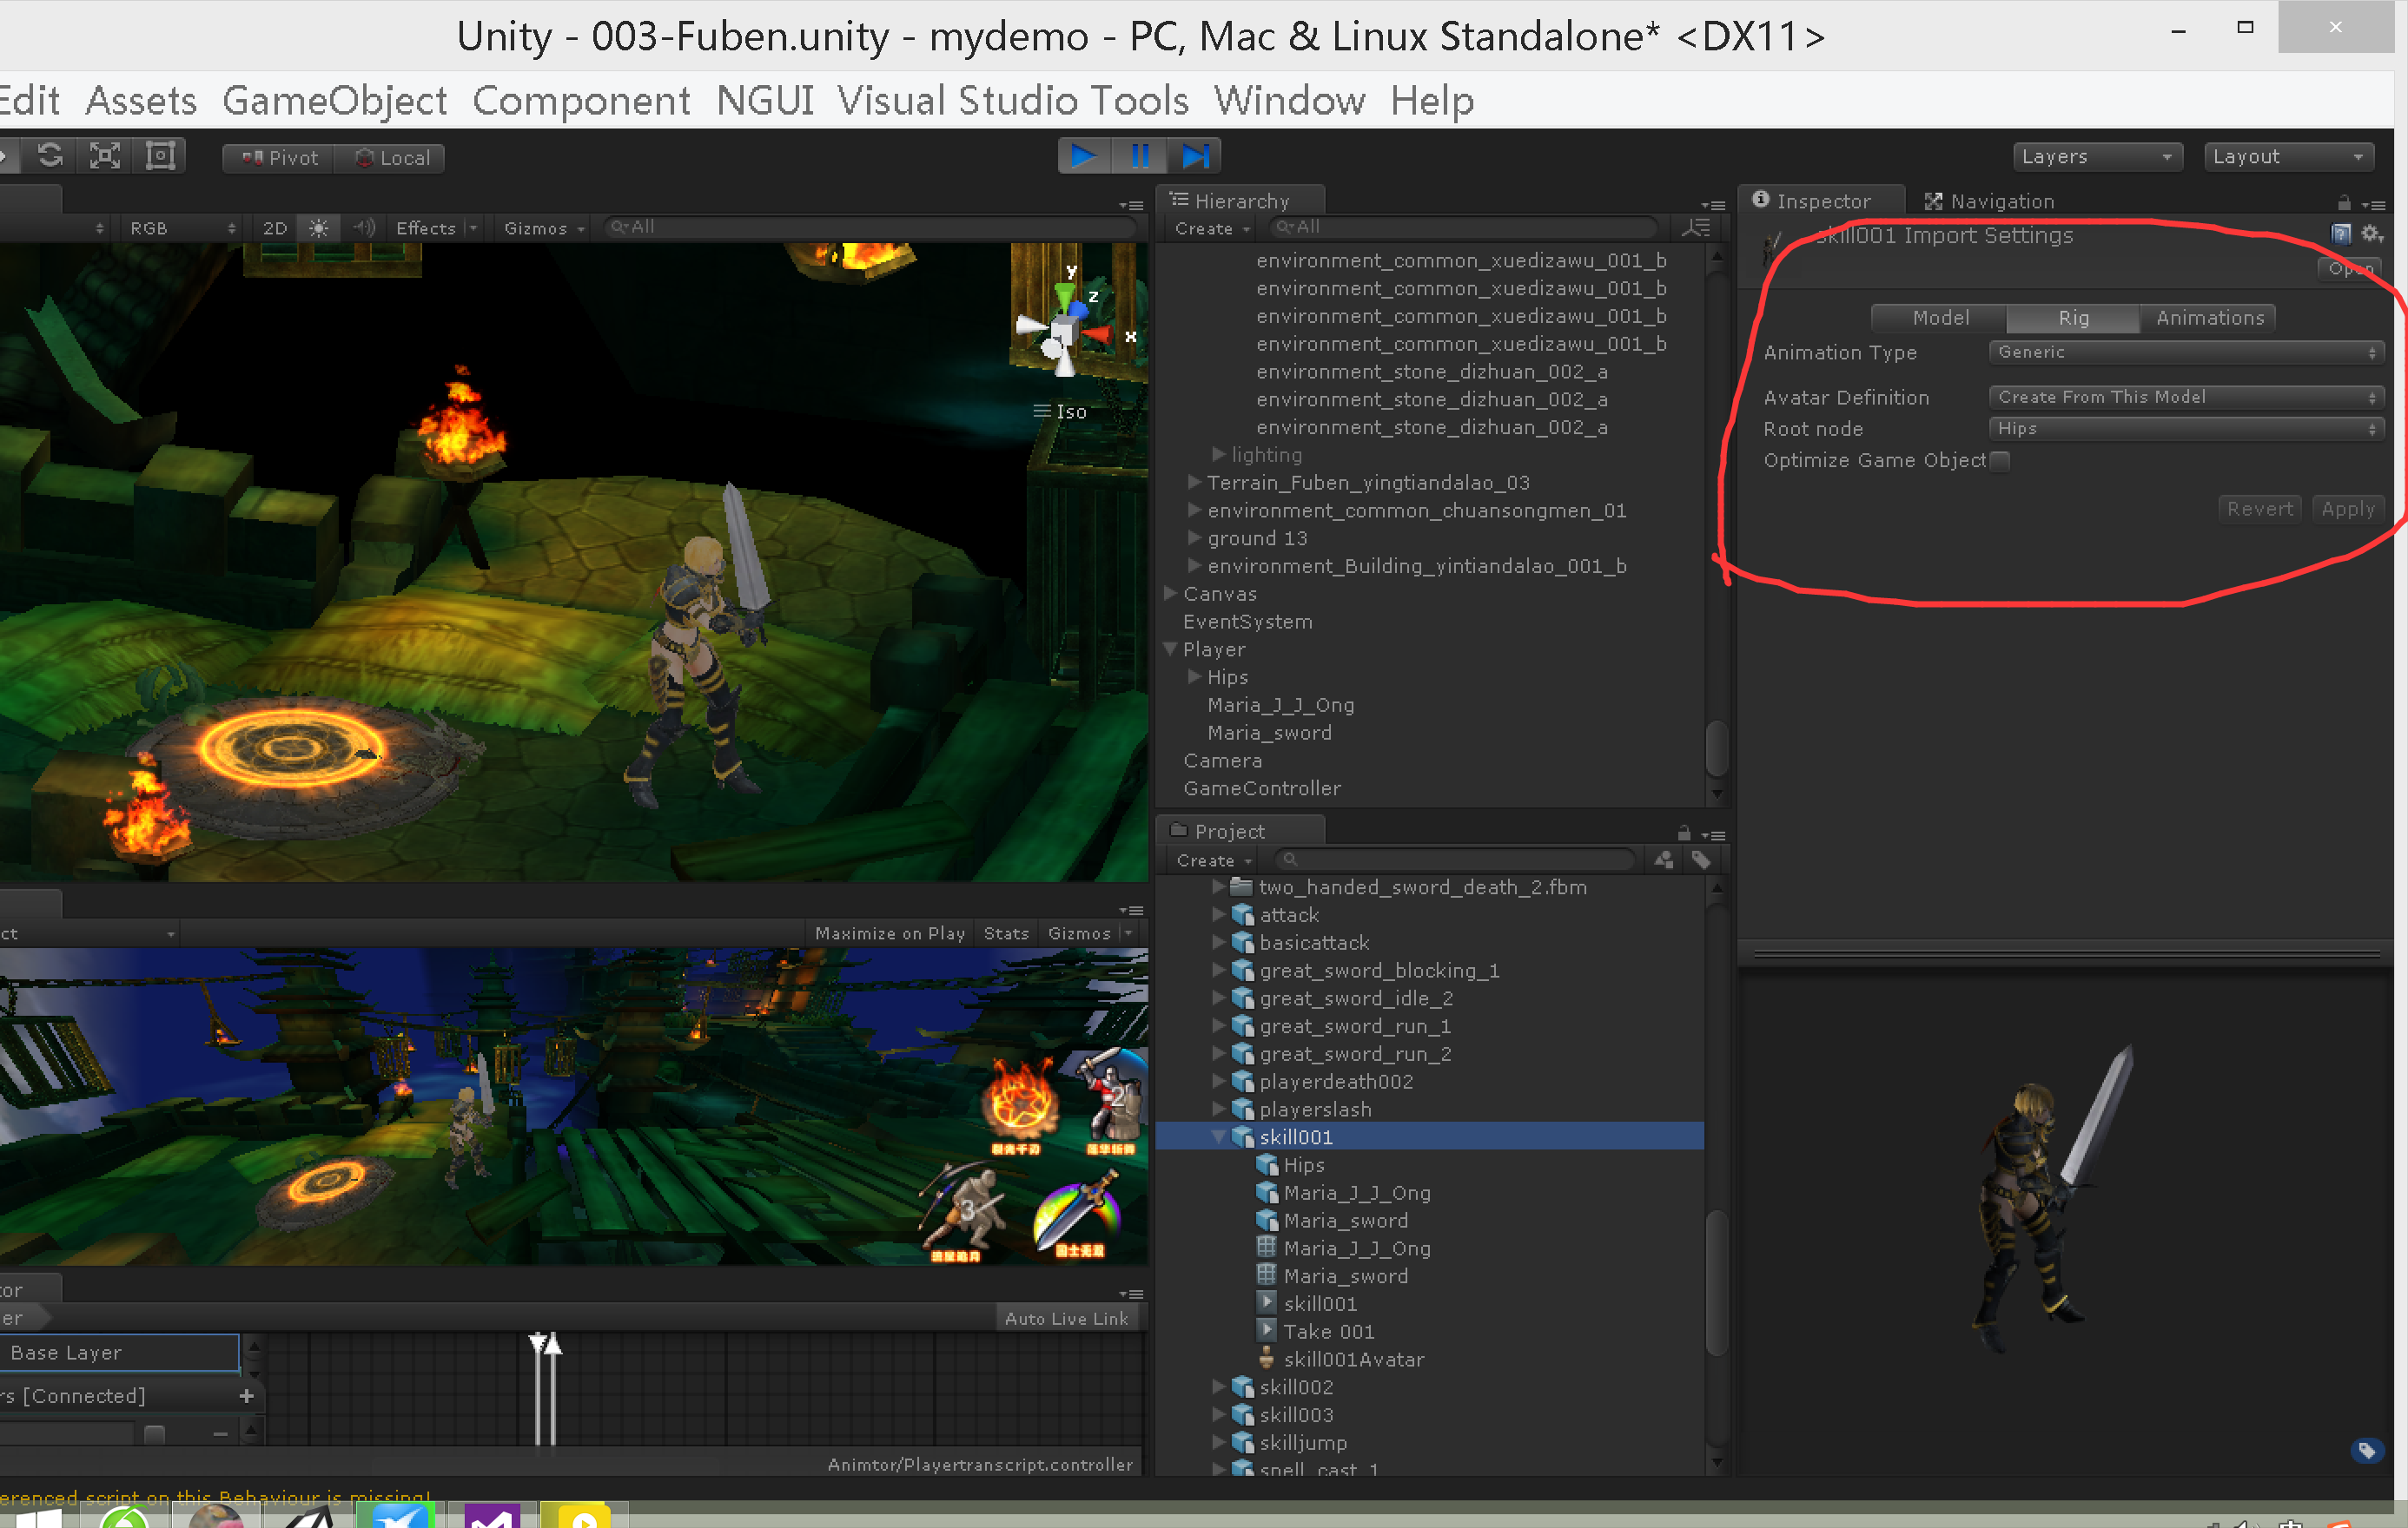2408x1528 pixels.
Task: Select the skill001Avatar asset
Action: pos(1353,1359)
